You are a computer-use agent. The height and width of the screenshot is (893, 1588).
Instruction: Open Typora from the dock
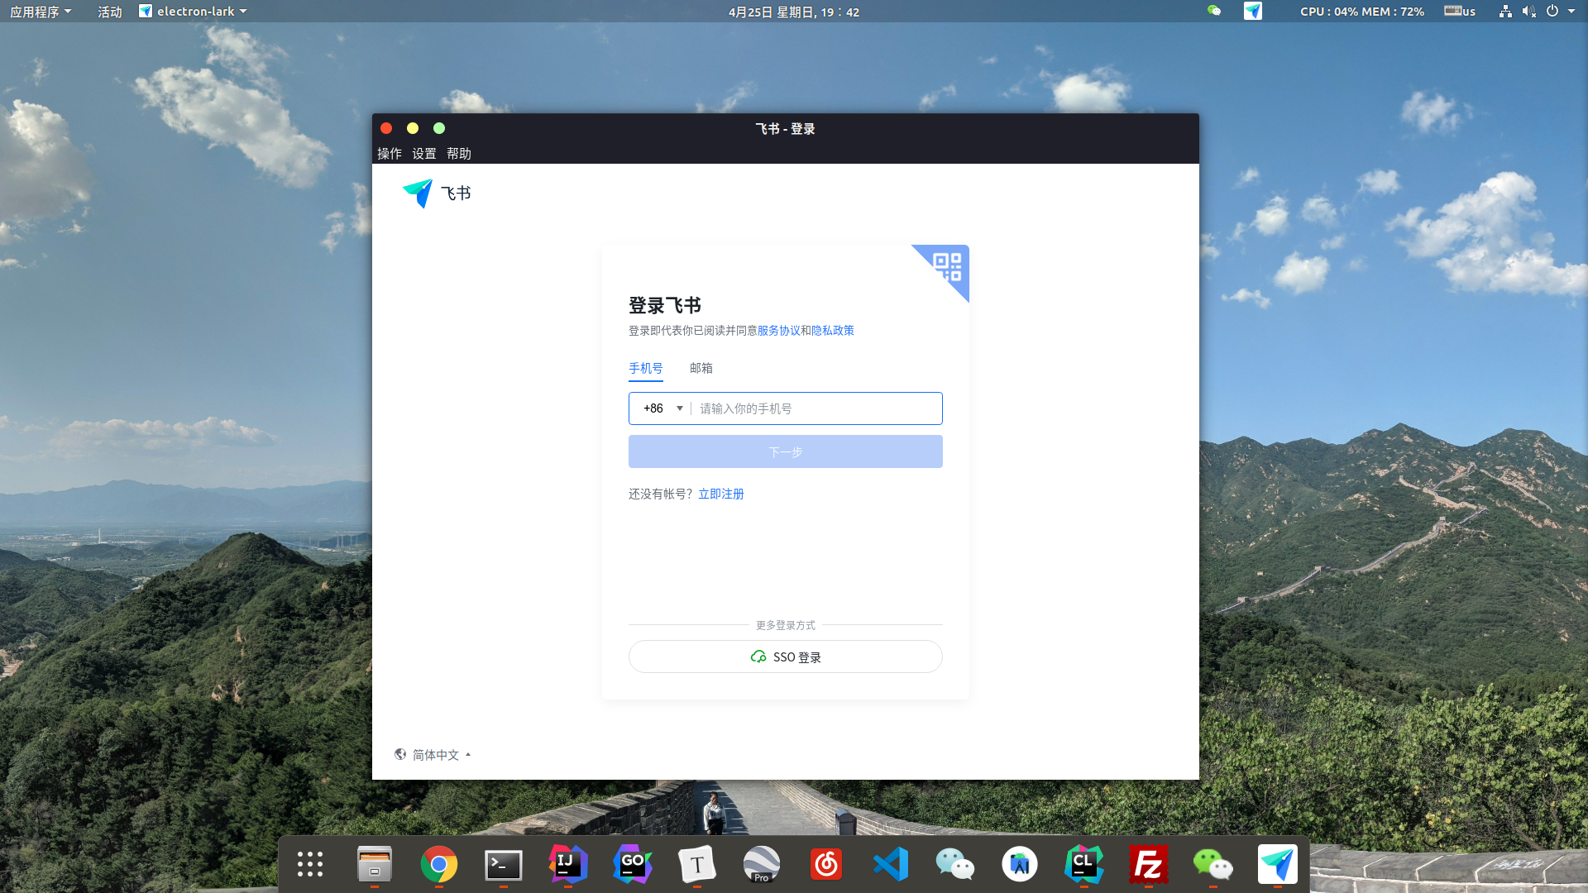pyautogui.click(x=697, y=865)
